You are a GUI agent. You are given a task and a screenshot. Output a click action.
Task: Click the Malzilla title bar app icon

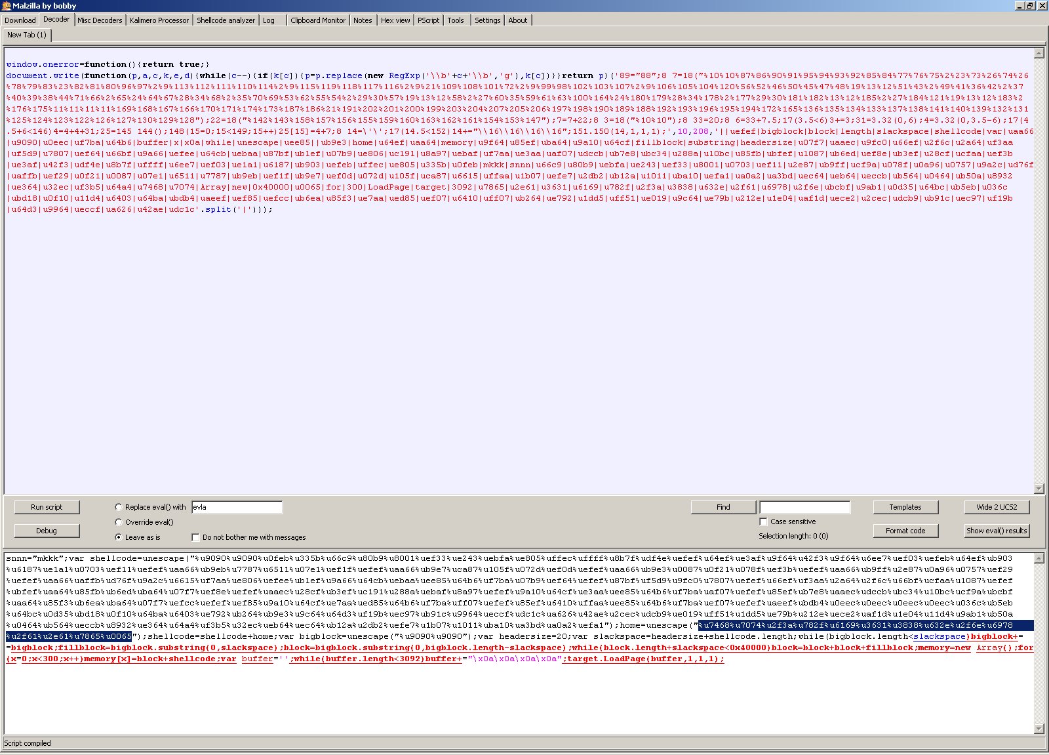click(6, 6)
